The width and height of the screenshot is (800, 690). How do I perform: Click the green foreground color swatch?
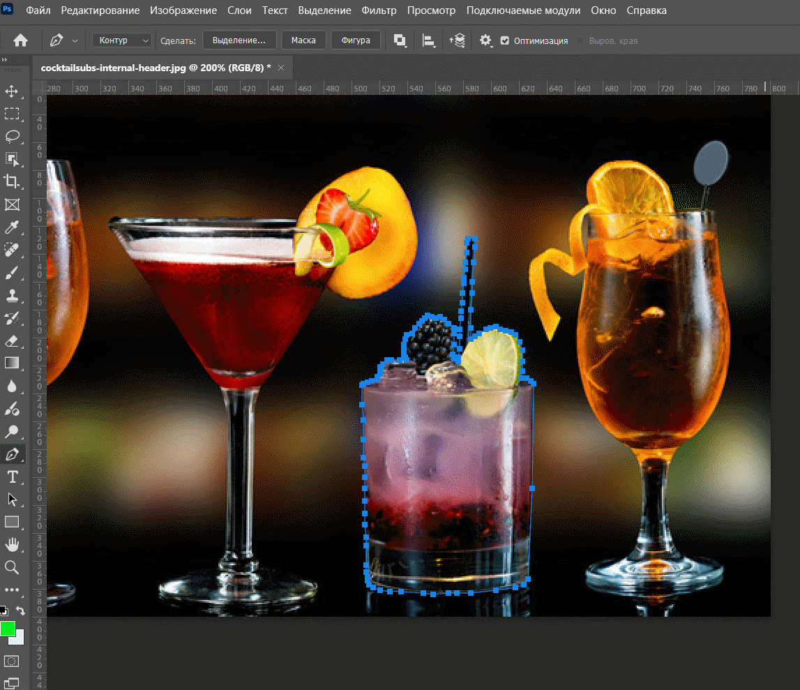8,628
